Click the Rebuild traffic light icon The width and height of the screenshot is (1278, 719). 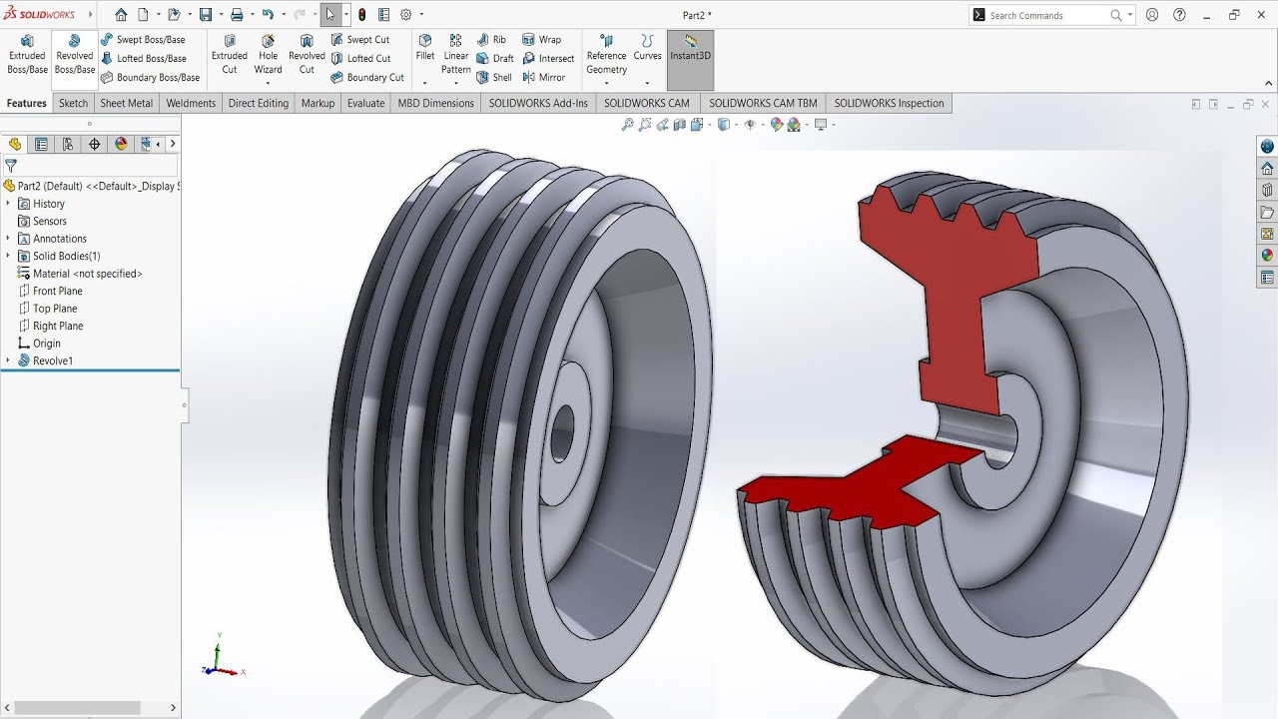[x=361, y=15]
